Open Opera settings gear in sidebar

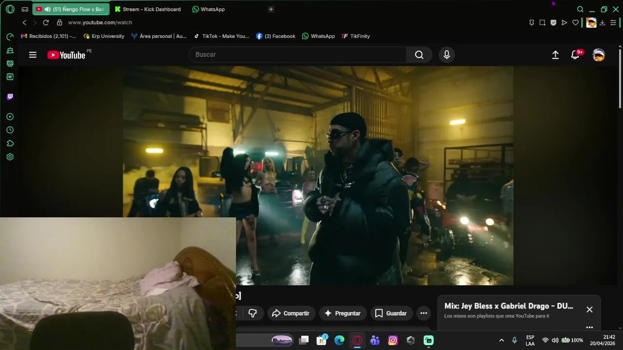10,157
